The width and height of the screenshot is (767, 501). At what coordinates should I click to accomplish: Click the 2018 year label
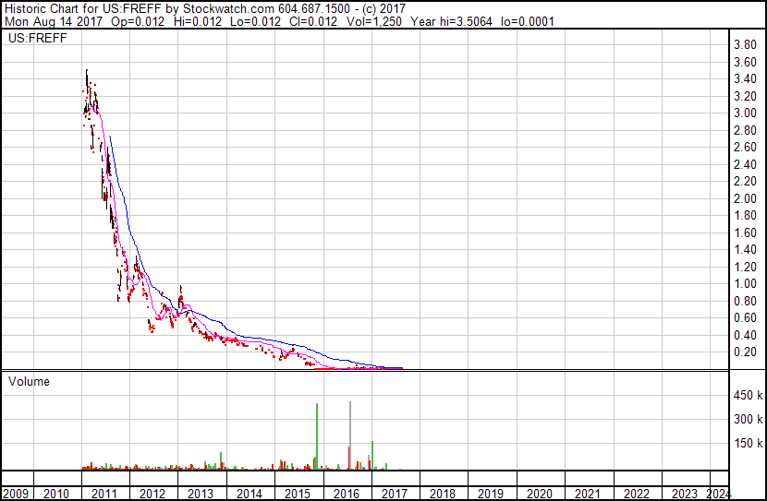coord(443,494)
